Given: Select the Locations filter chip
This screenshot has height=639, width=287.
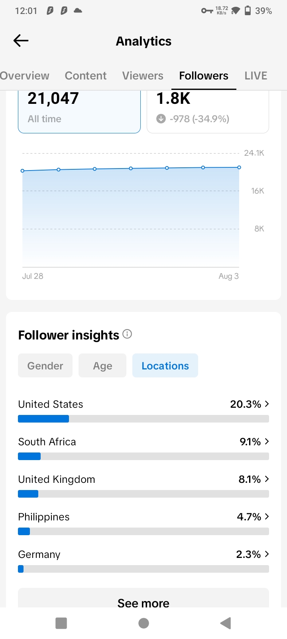Looking at the screenshot, I should point(165,365).
